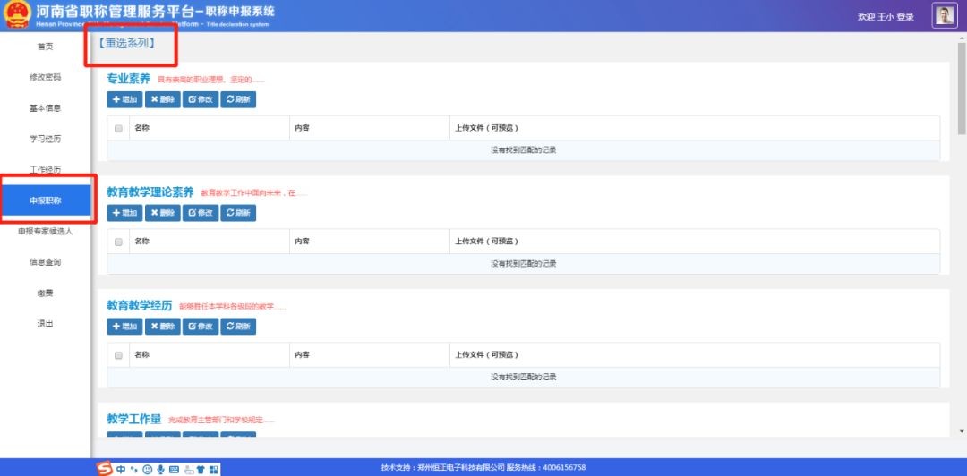Open the emoji panel on IME bar
Viewport: 967px width, 476px height.
pyautogui.click(x=147, y=470)
